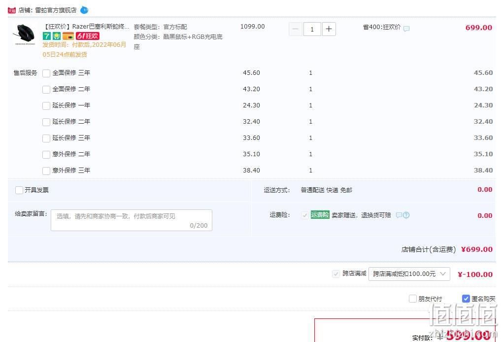This screenshot has height=342, width=502.
Task: Increase quantity with the plus button
Action: pos(329,29)
